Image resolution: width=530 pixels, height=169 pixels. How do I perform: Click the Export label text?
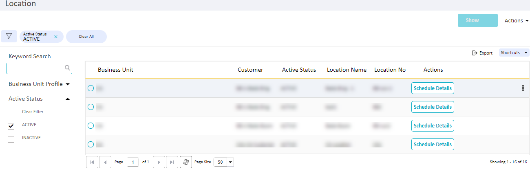pyautogui.click(x=486, y=53)
